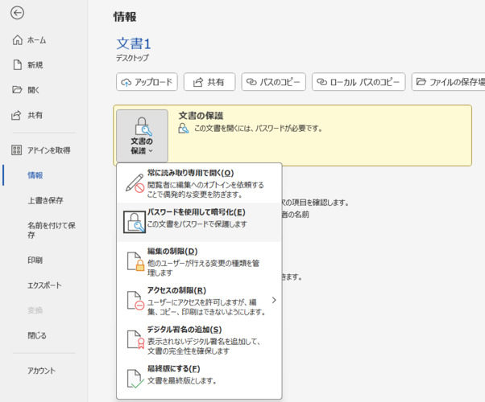
Task: Choose 編集の制限(D) menu entry
Action: pos(199,261)
